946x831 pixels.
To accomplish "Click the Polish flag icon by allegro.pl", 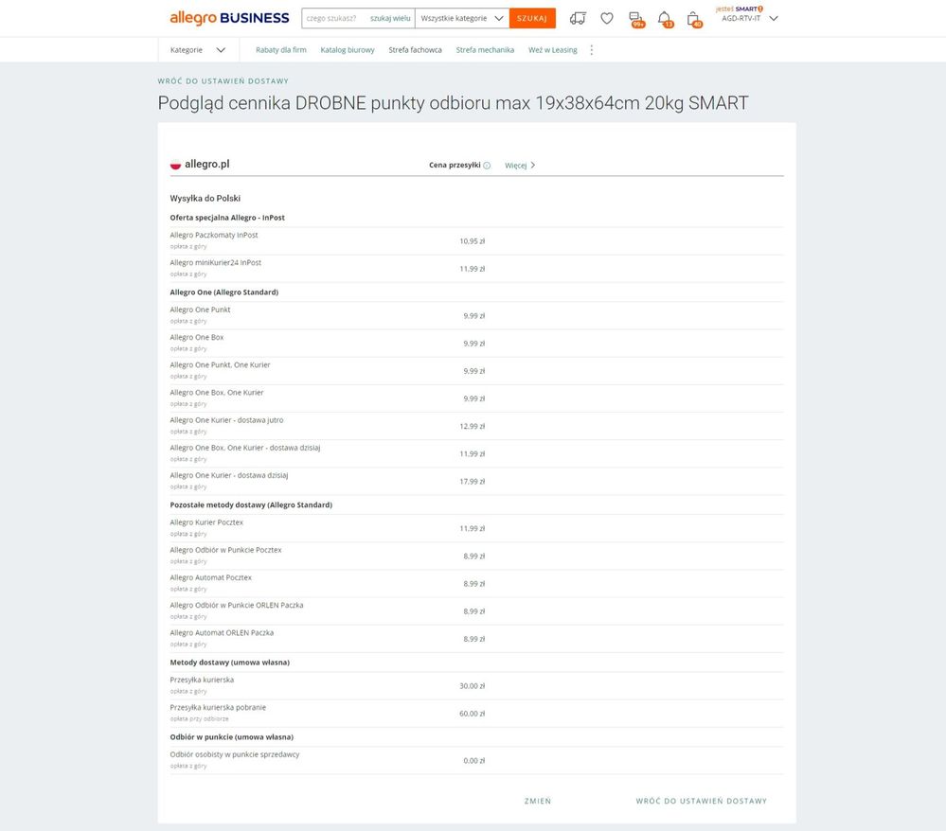I will coord(175,164).
